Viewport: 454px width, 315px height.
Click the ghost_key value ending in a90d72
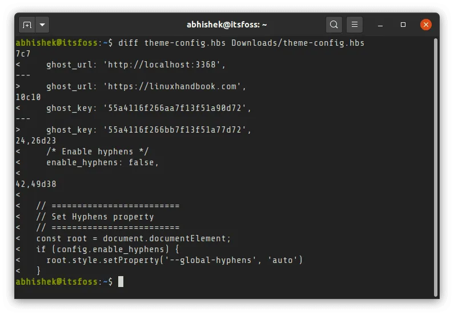(x=176, y=108)
